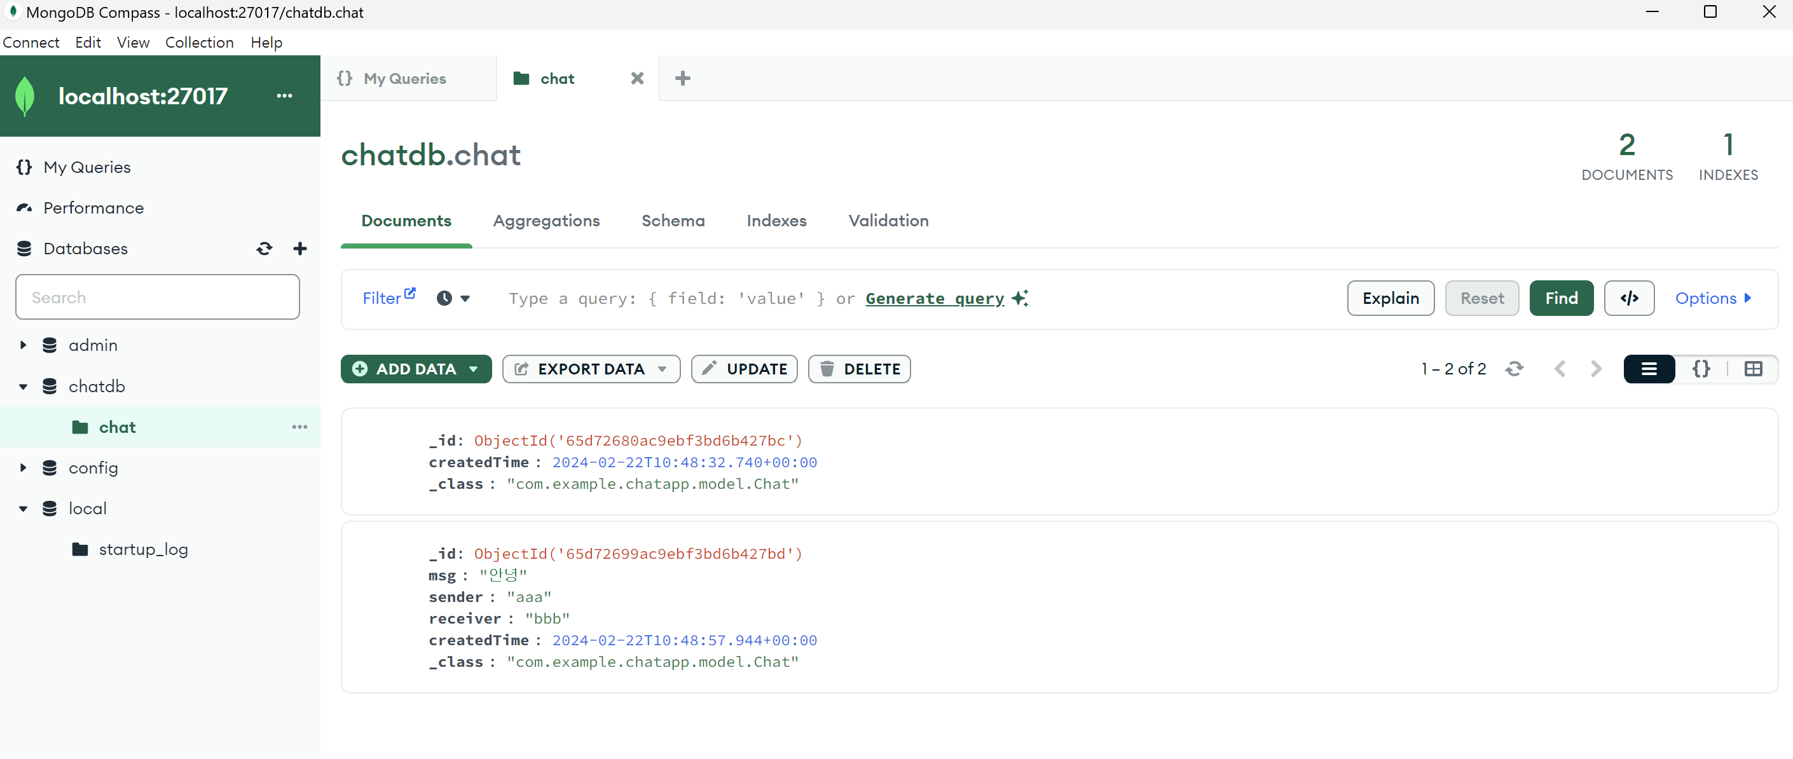The height and width of the screenshot is (759, 1793).
Task: Open the export query to language icon
Action: click(x=1629, y=299)
